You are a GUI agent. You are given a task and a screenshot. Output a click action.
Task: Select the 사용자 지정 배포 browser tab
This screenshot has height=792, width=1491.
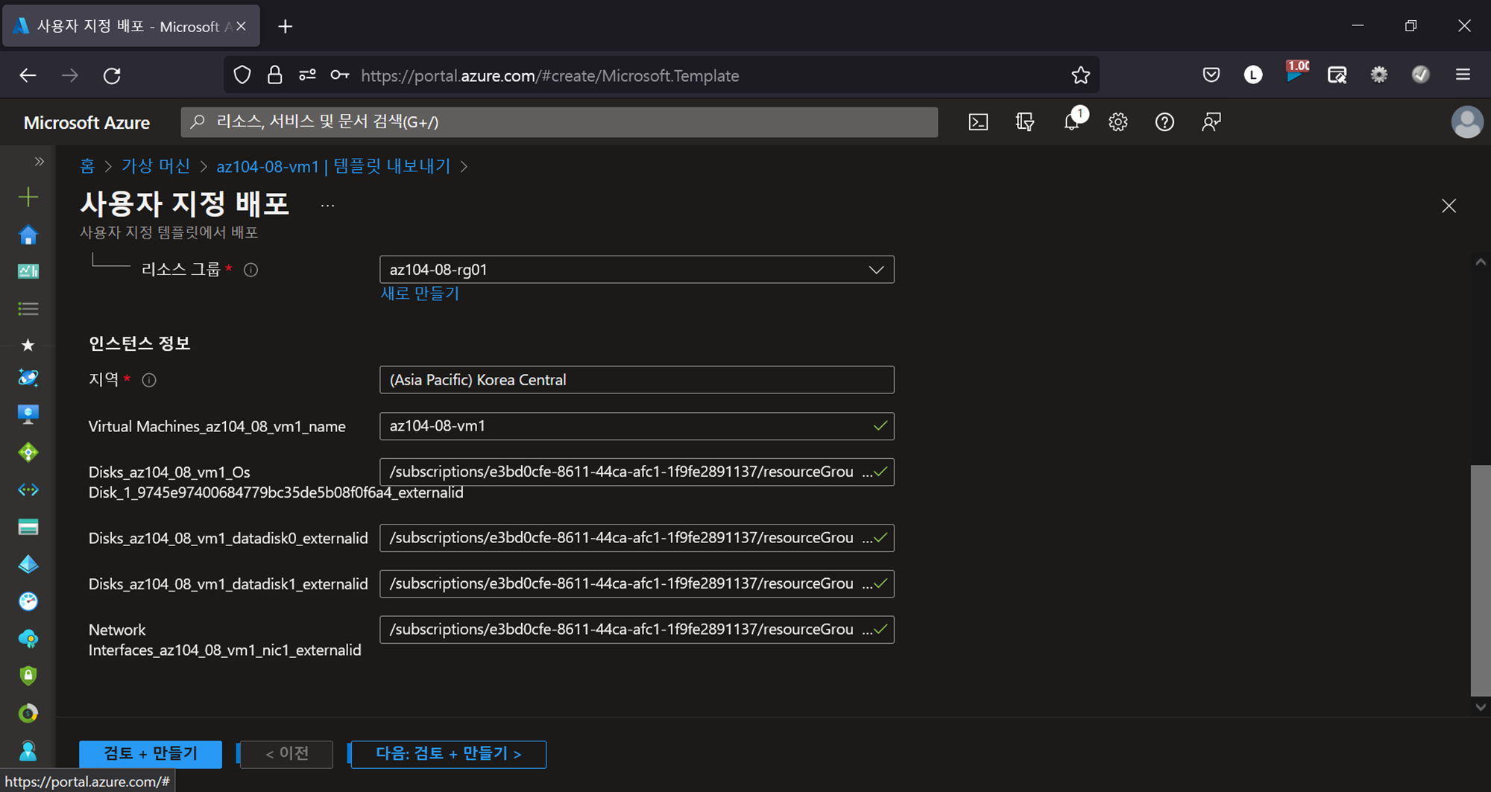[131, 26]
